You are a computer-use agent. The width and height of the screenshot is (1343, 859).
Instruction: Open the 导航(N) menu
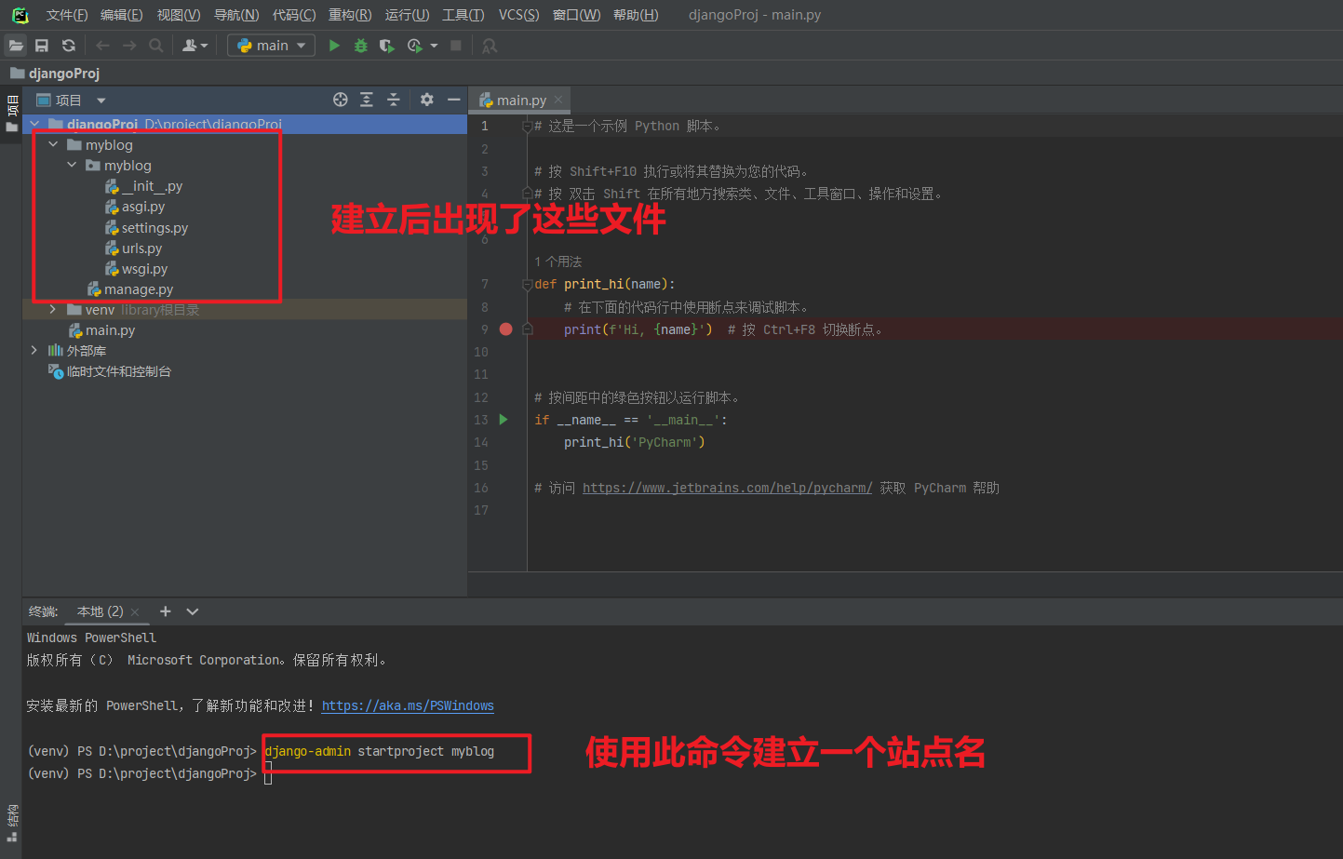236,15
